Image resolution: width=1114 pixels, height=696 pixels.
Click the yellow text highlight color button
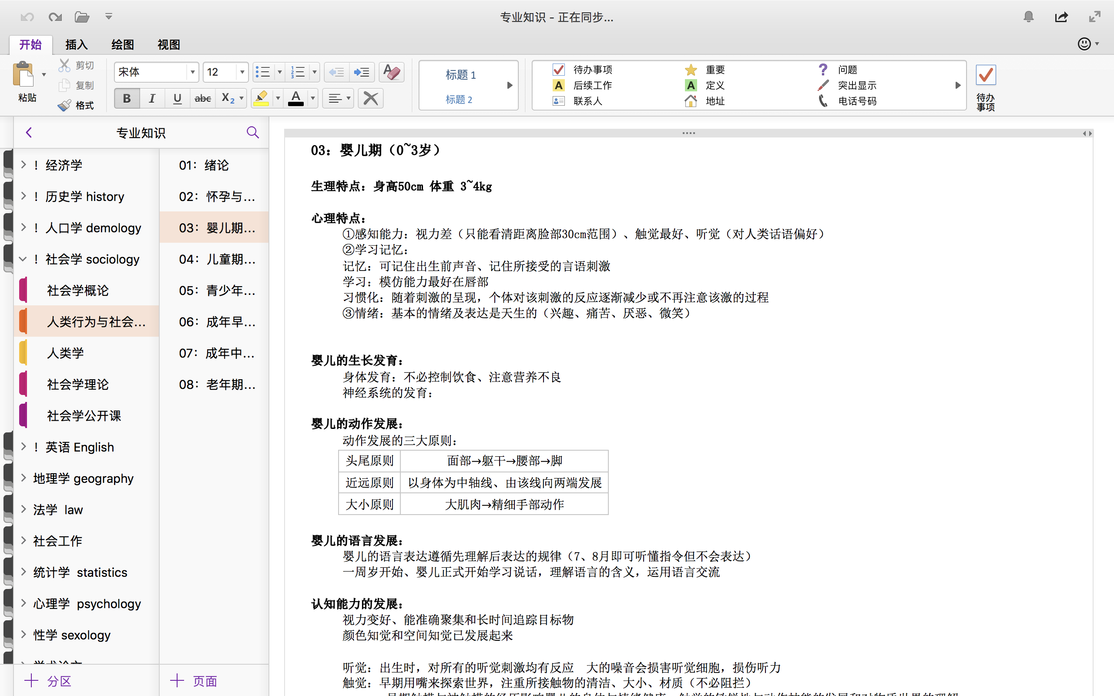coord(261,98)
